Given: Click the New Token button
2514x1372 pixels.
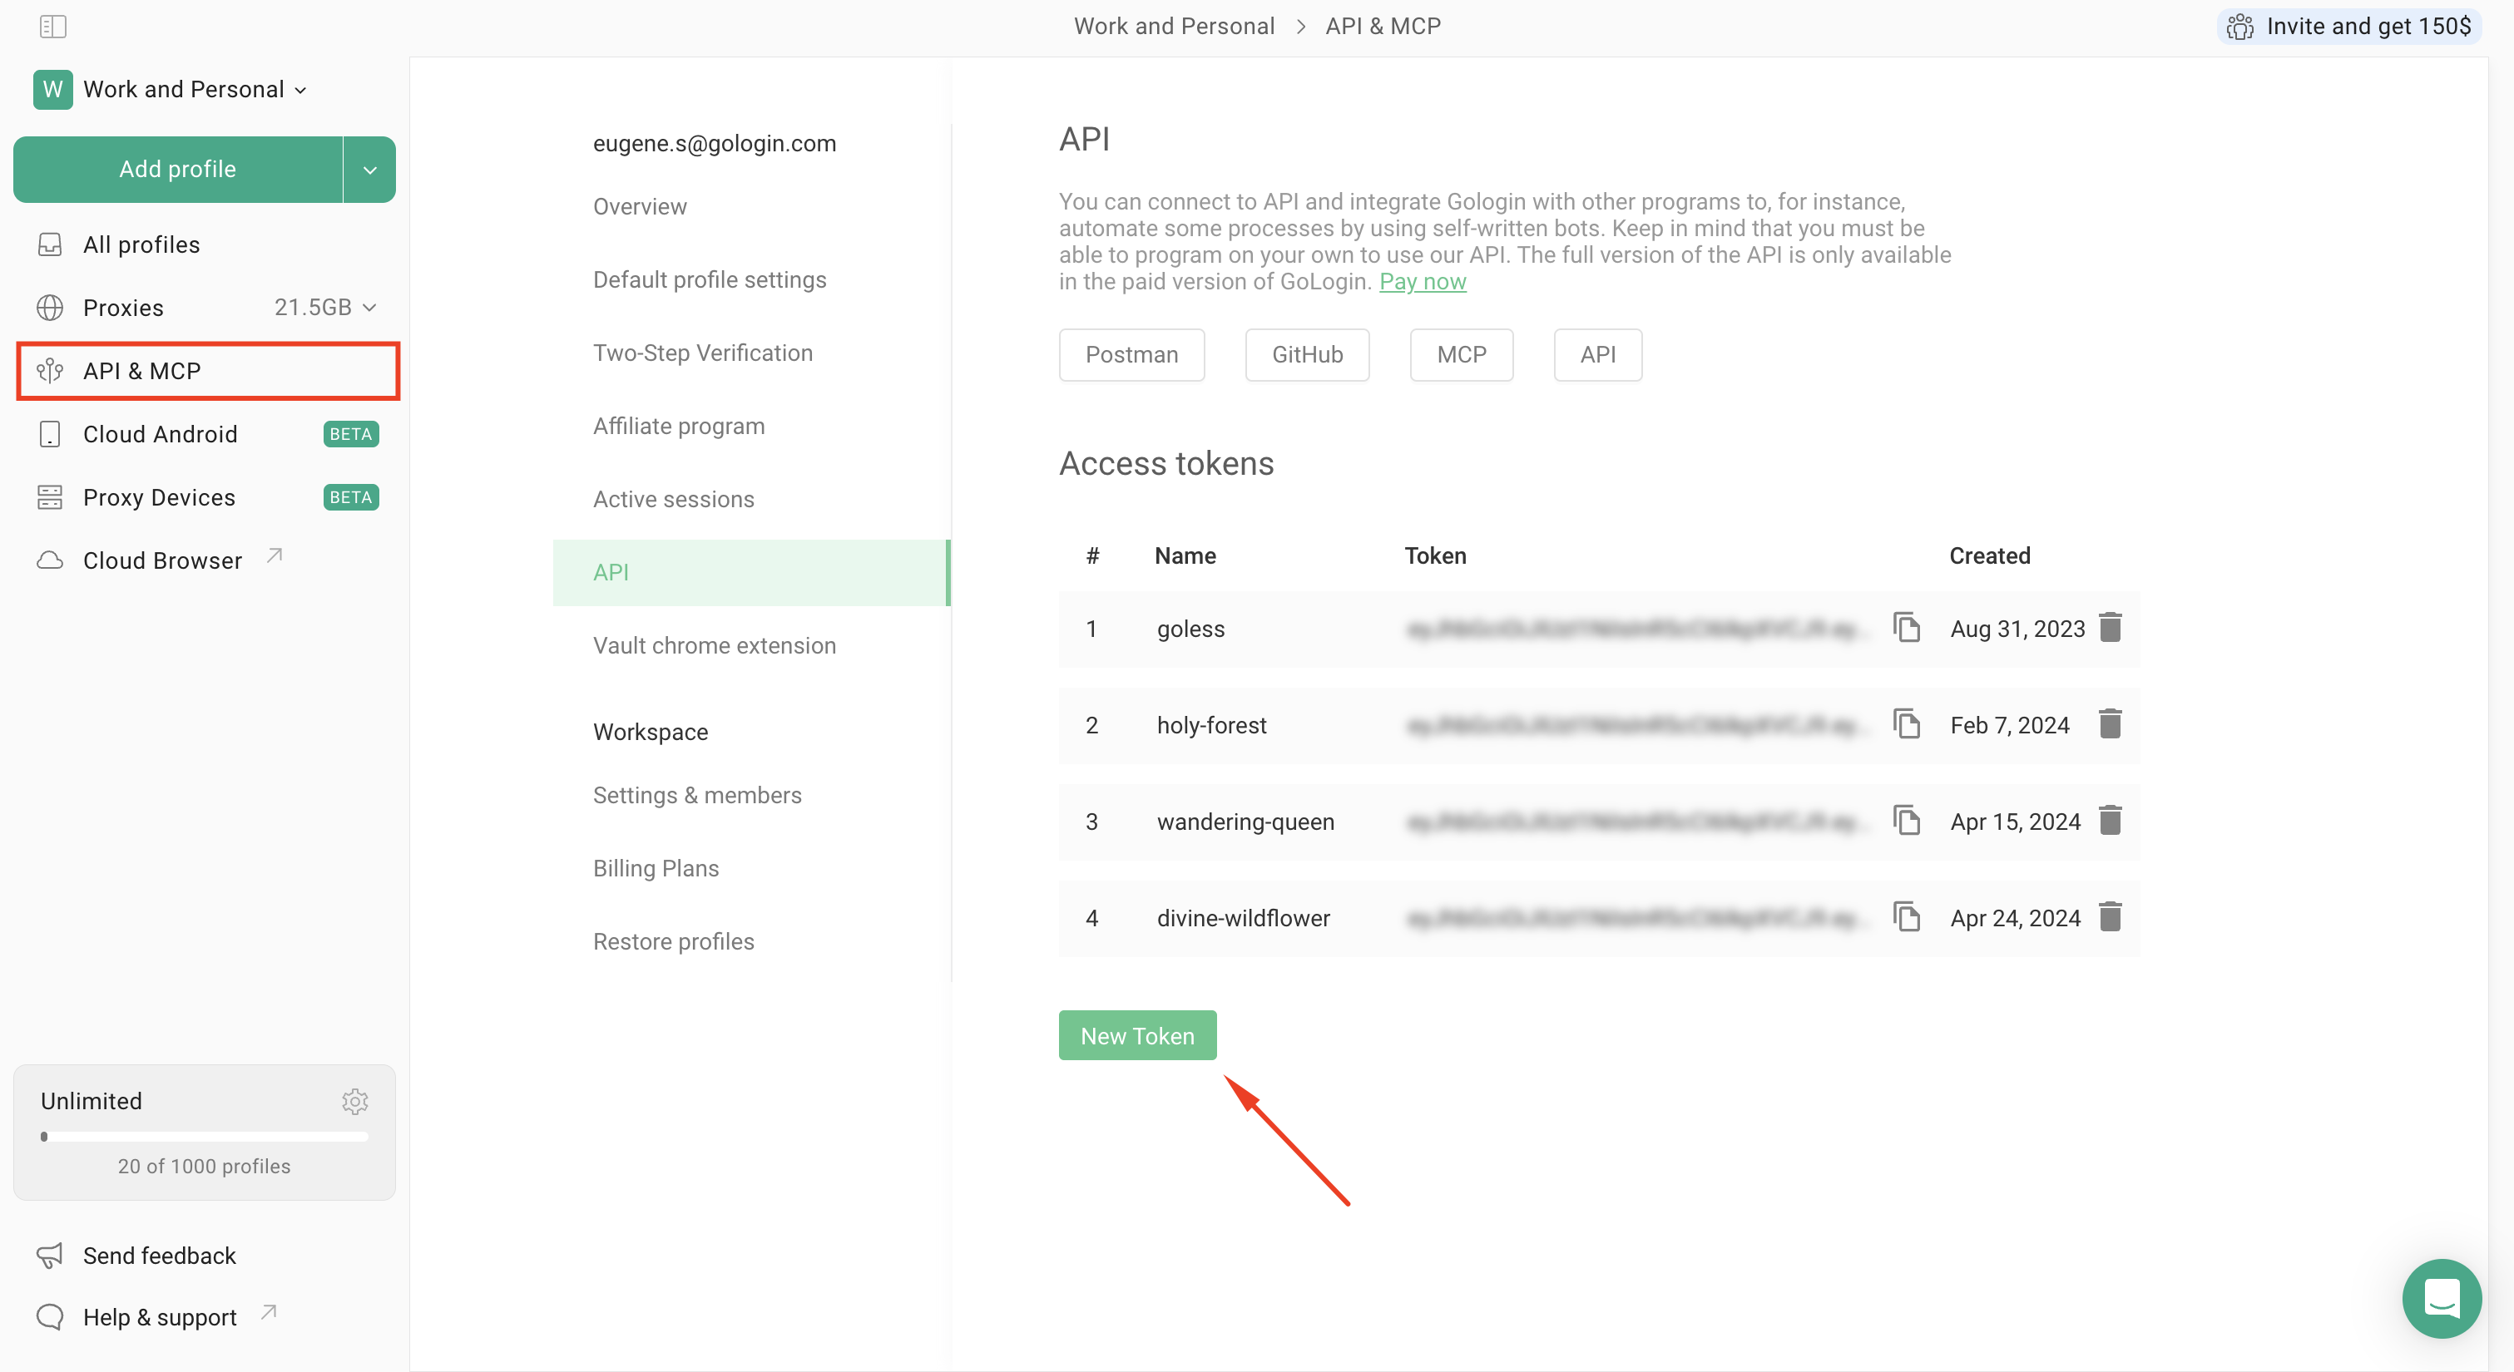Looking at the screenshot, I should pyautogui.click(x=1137, y=1035).
